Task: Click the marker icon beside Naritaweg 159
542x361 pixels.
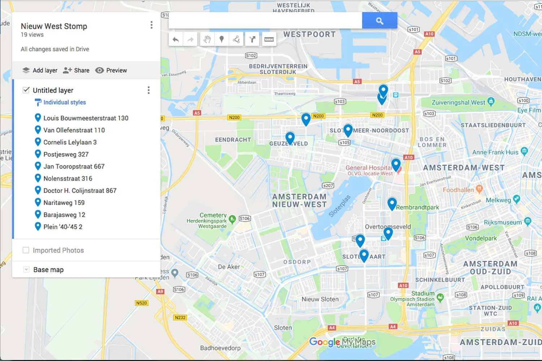Action: [x=38, y=202]
